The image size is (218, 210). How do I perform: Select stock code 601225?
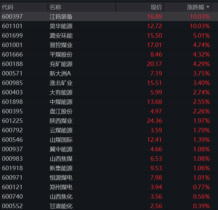tap(12, 121)
